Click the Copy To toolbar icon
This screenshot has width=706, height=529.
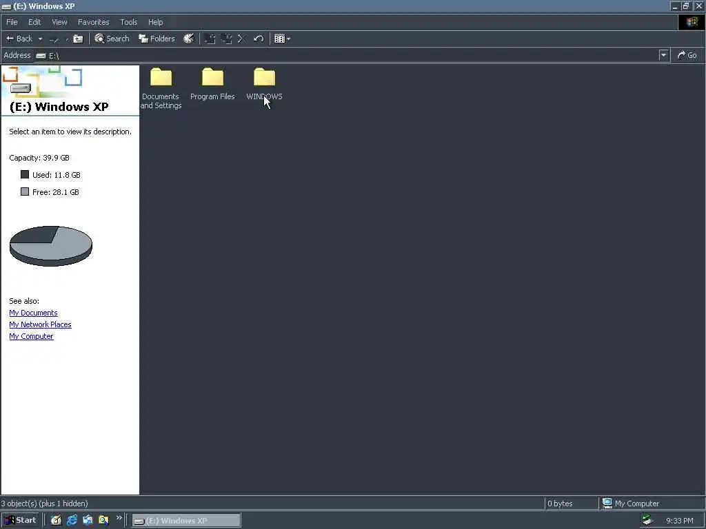(x=226, y=39)
